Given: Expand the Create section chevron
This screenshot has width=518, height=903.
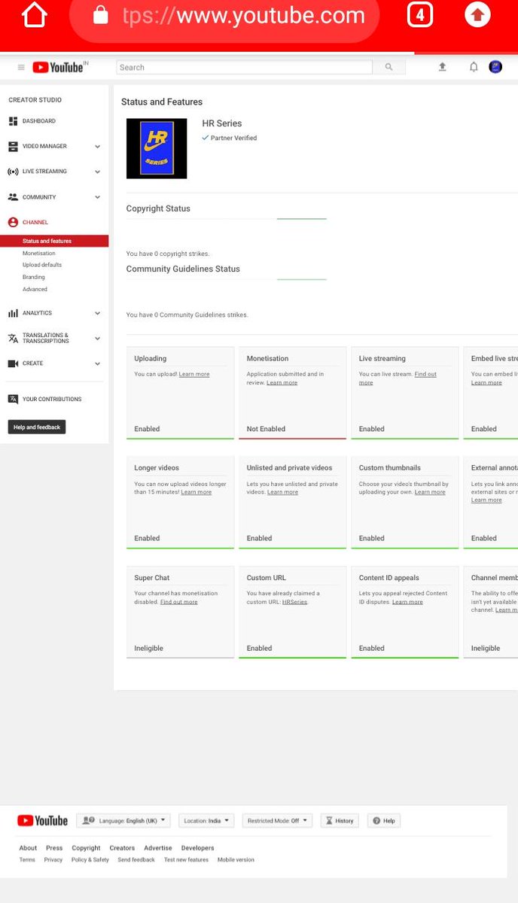Looking at the screenshot, I should pos(97,363).
